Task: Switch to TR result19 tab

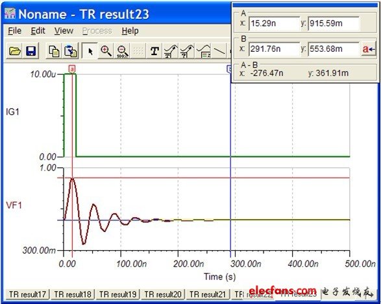Action: point(117,294)
